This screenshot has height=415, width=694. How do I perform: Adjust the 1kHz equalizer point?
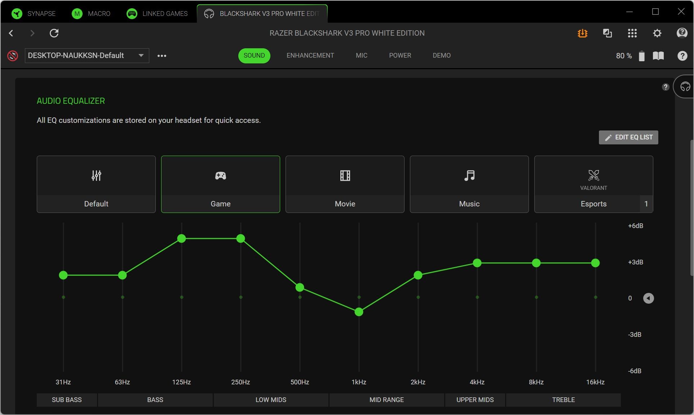click(359, 312)
